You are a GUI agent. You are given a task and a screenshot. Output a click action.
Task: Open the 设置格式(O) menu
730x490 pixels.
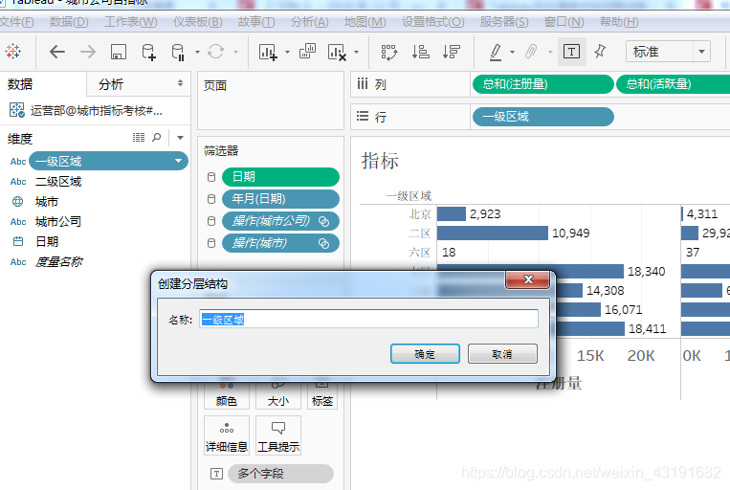pyautogui.click(x=433, y=22)
